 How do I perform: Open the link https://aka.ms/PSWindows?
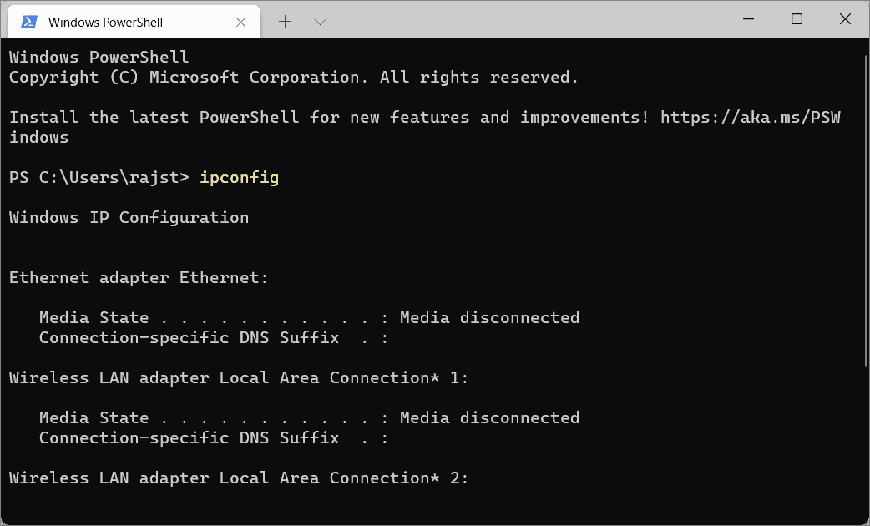click(750, 117)
